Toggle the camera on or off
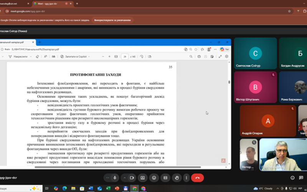This screenshot has width=307, height=192. [x=132, y=178]
